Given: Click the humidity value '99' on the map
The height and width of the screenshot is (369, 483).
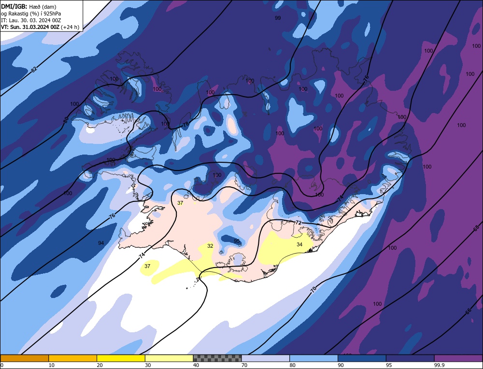Looking at the screenshot, I should (x=278, y=18).
